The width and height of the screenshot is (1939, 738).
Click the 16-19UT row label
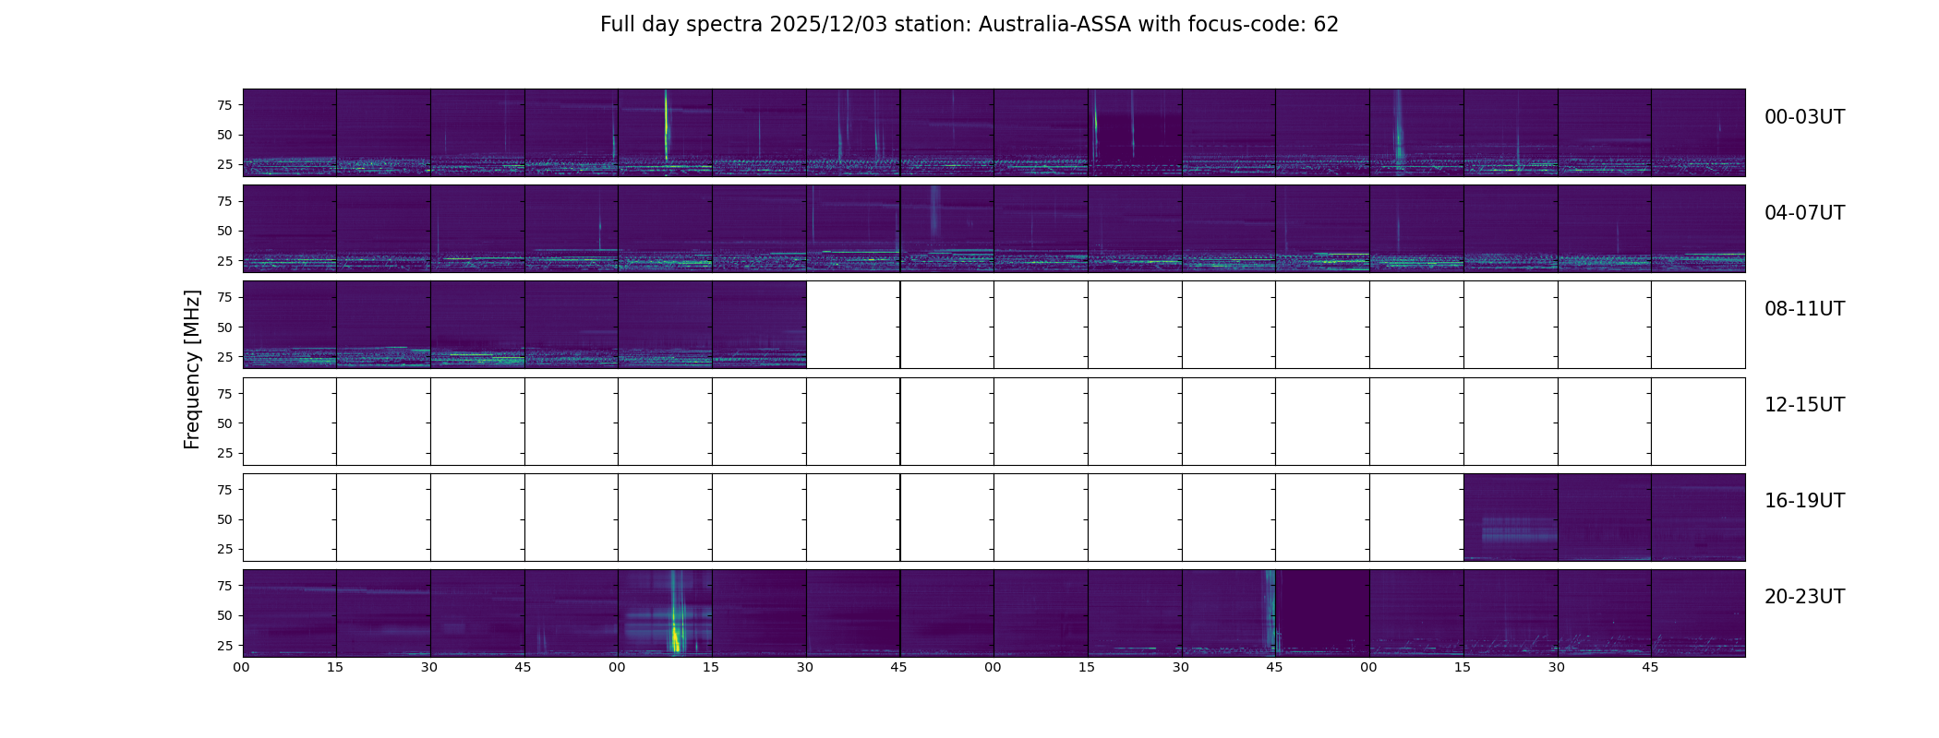tap(1803, 501)
